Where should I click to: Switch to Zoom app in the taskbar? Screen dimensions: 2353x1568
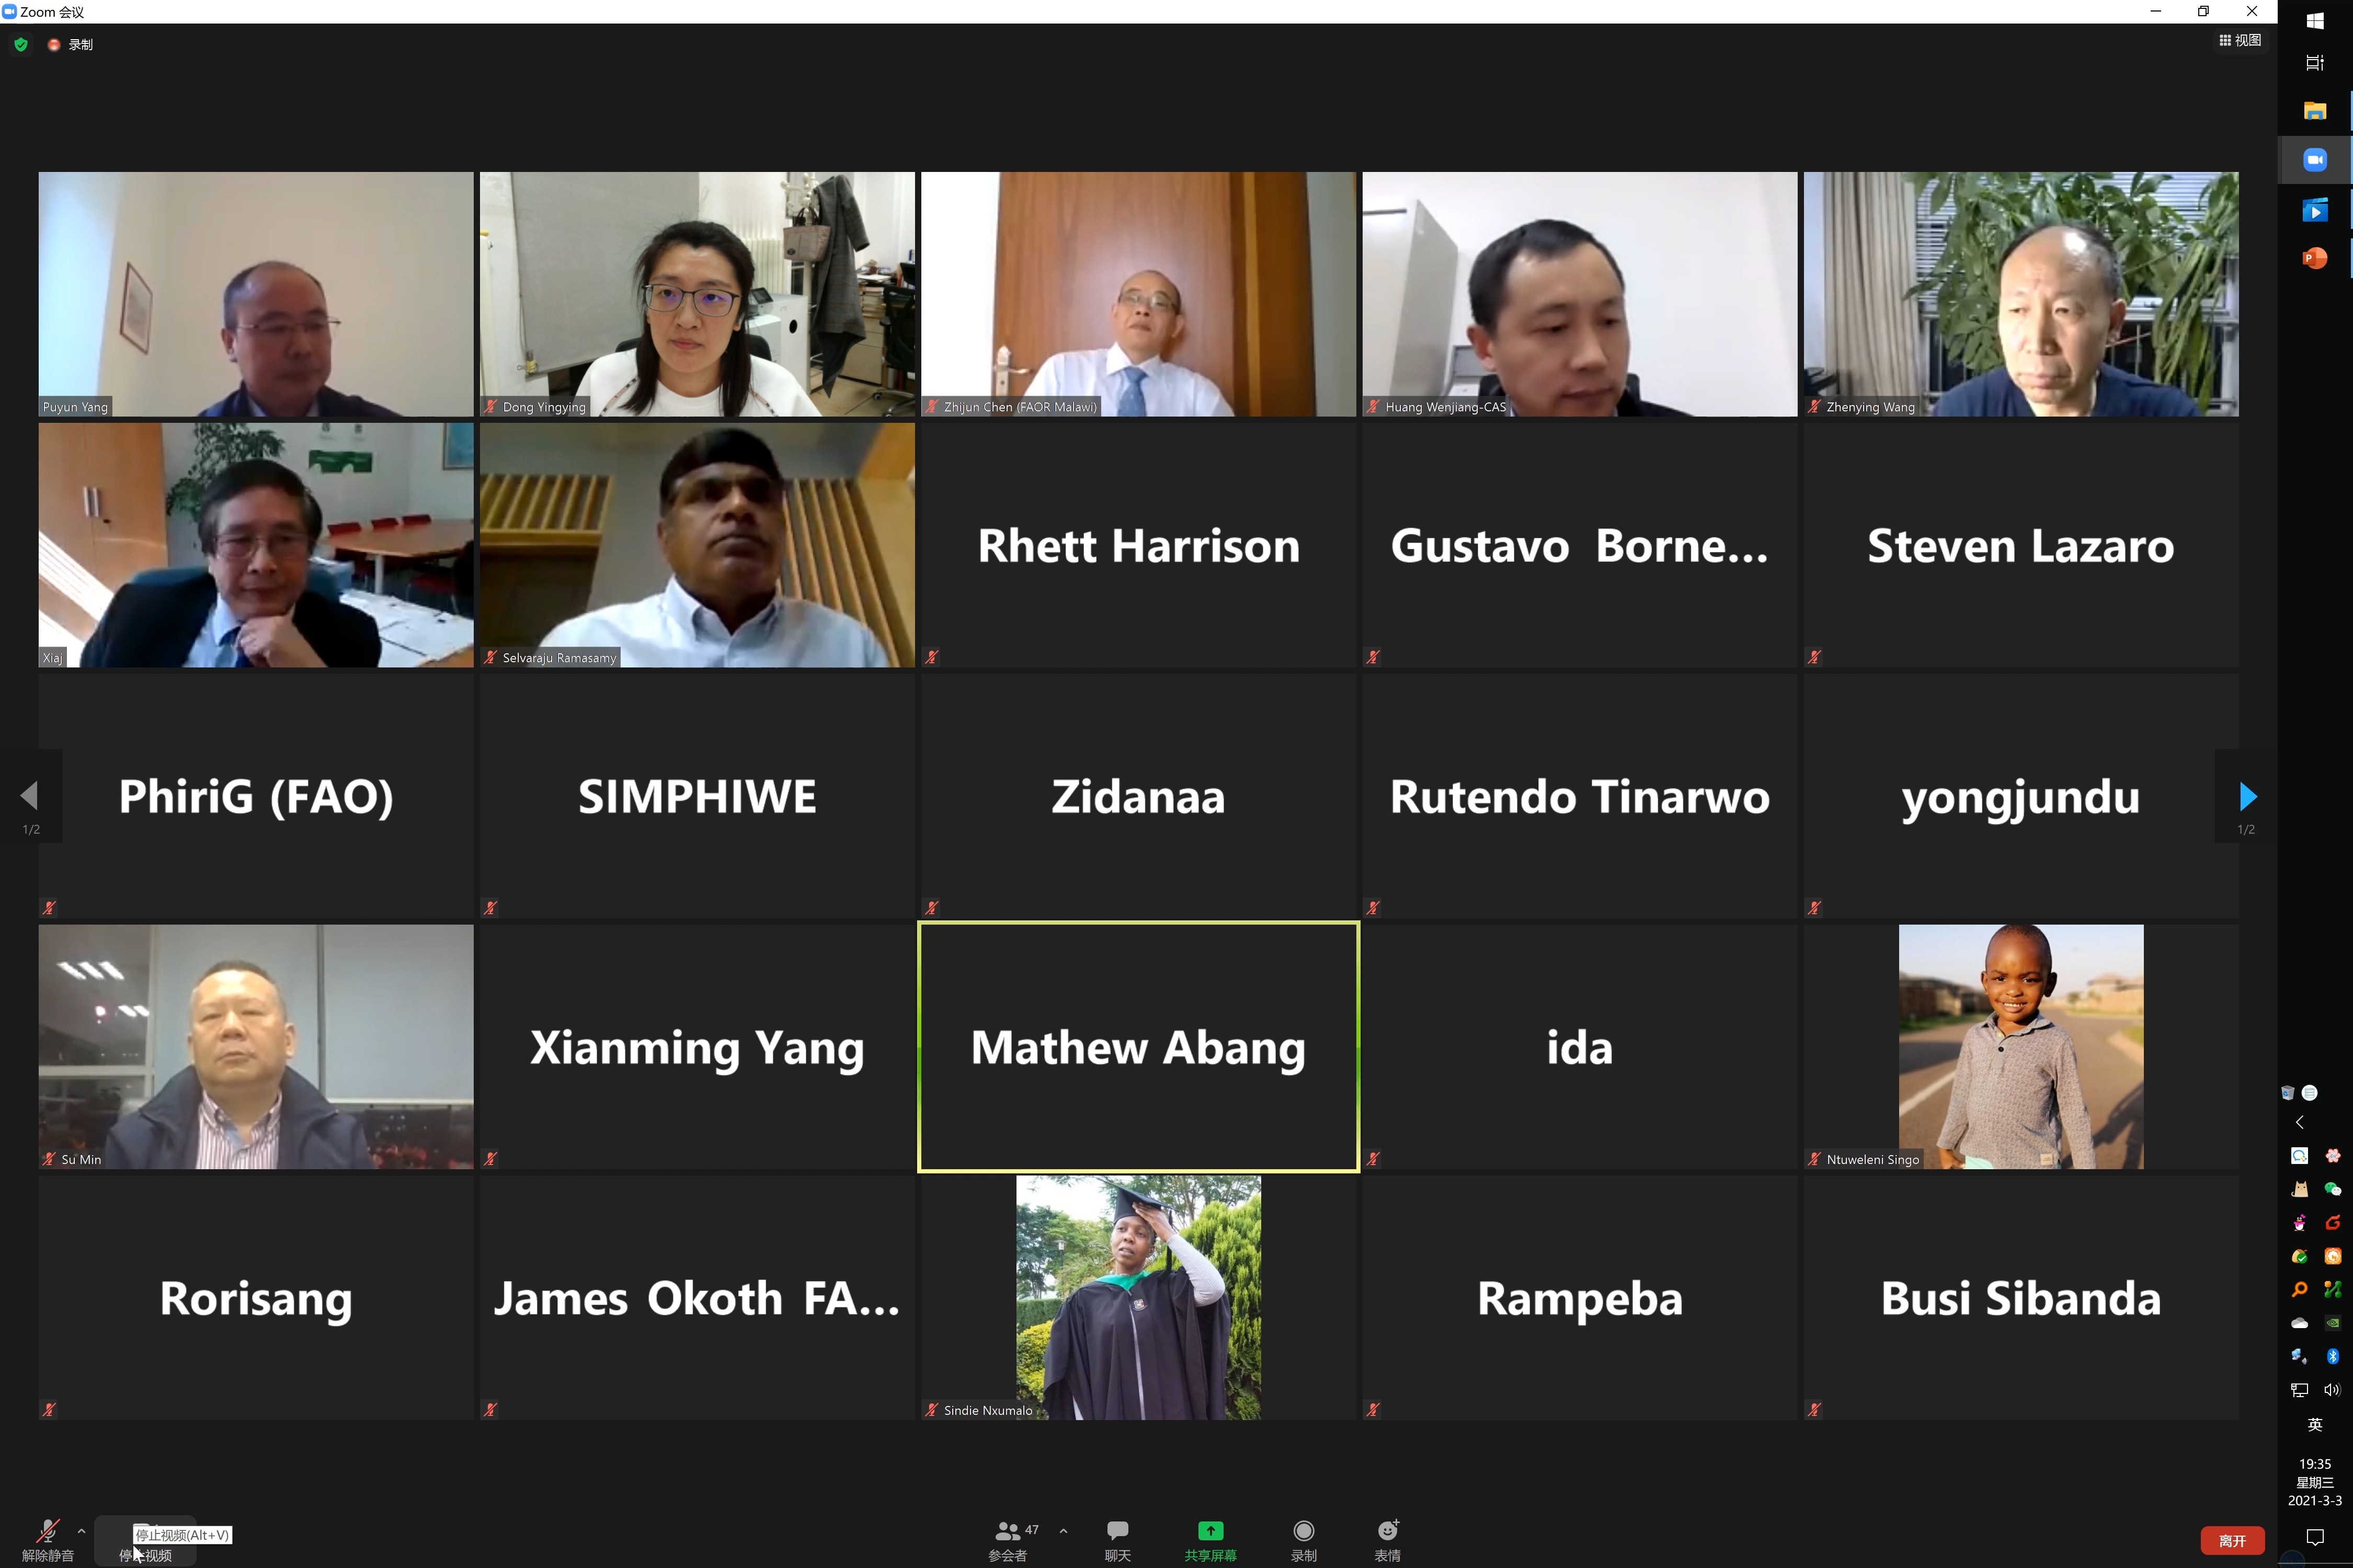click(x=2315, y=160)
